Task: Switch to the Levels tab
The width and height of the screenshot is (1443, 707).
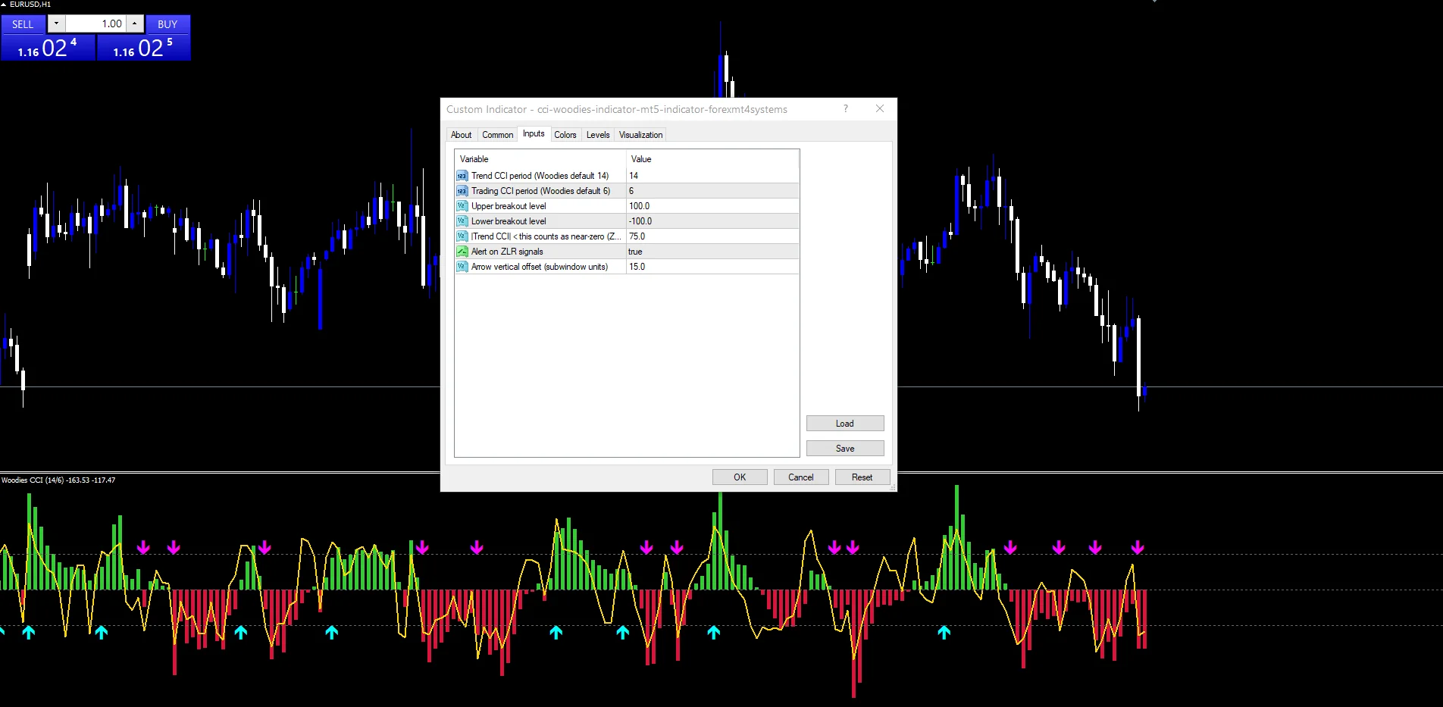Action: click(x=598, y=135)
